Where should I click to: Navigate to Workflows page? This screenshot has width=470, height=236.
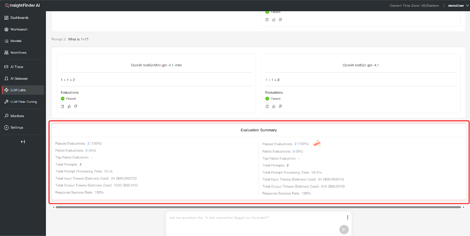click(18, 53)
